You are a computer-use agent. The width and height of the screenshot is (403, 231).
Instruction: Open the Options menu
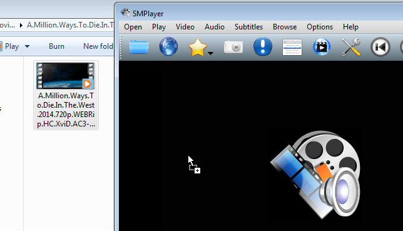[x=320, y=27]
